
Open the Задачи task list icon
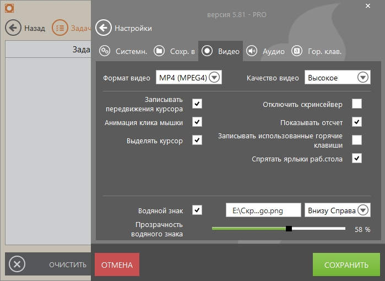click(x=59, y=28)
